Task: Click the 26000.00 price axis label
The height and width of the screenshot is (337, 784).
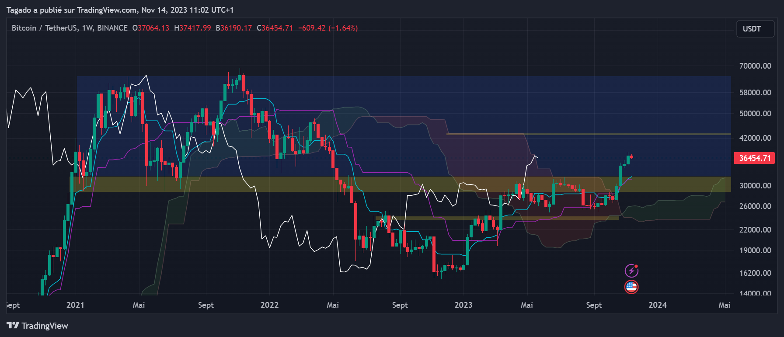Action: coord(755,206)
